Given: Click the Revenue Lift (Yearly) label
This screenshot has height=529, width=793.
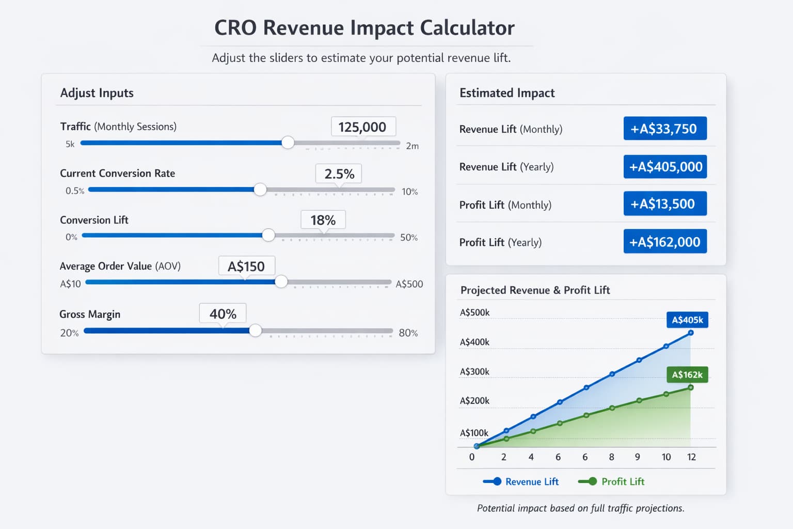Looking at the screenshot, I should [x=506, y=167].
